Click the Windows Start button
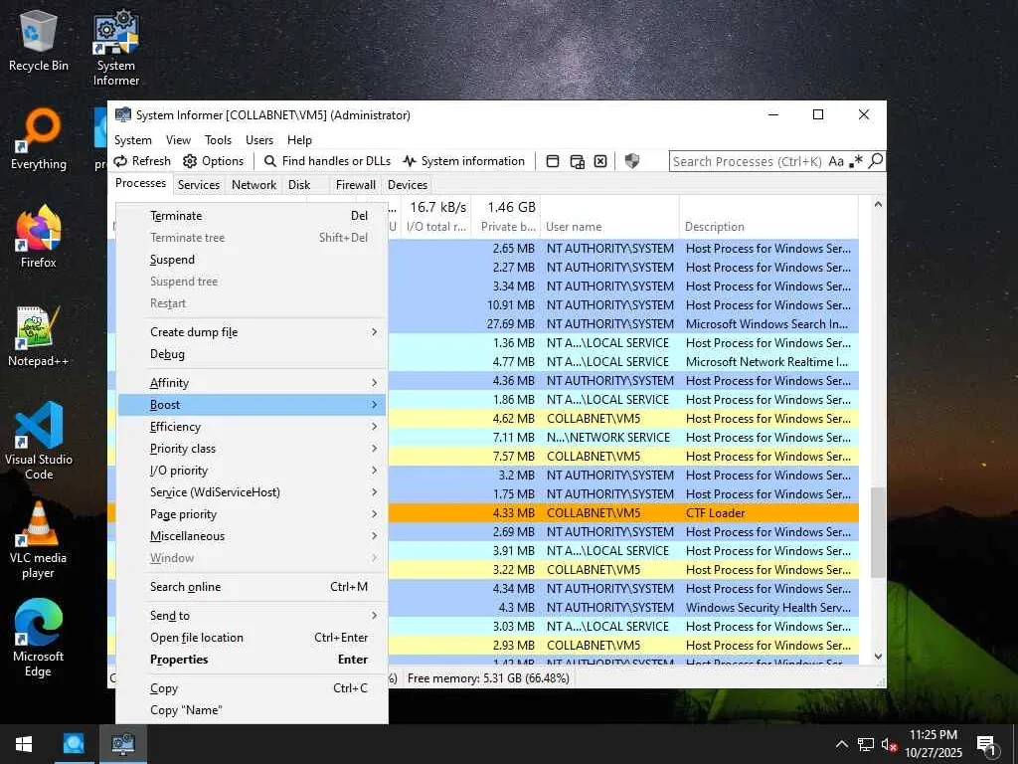 (24, 744)
